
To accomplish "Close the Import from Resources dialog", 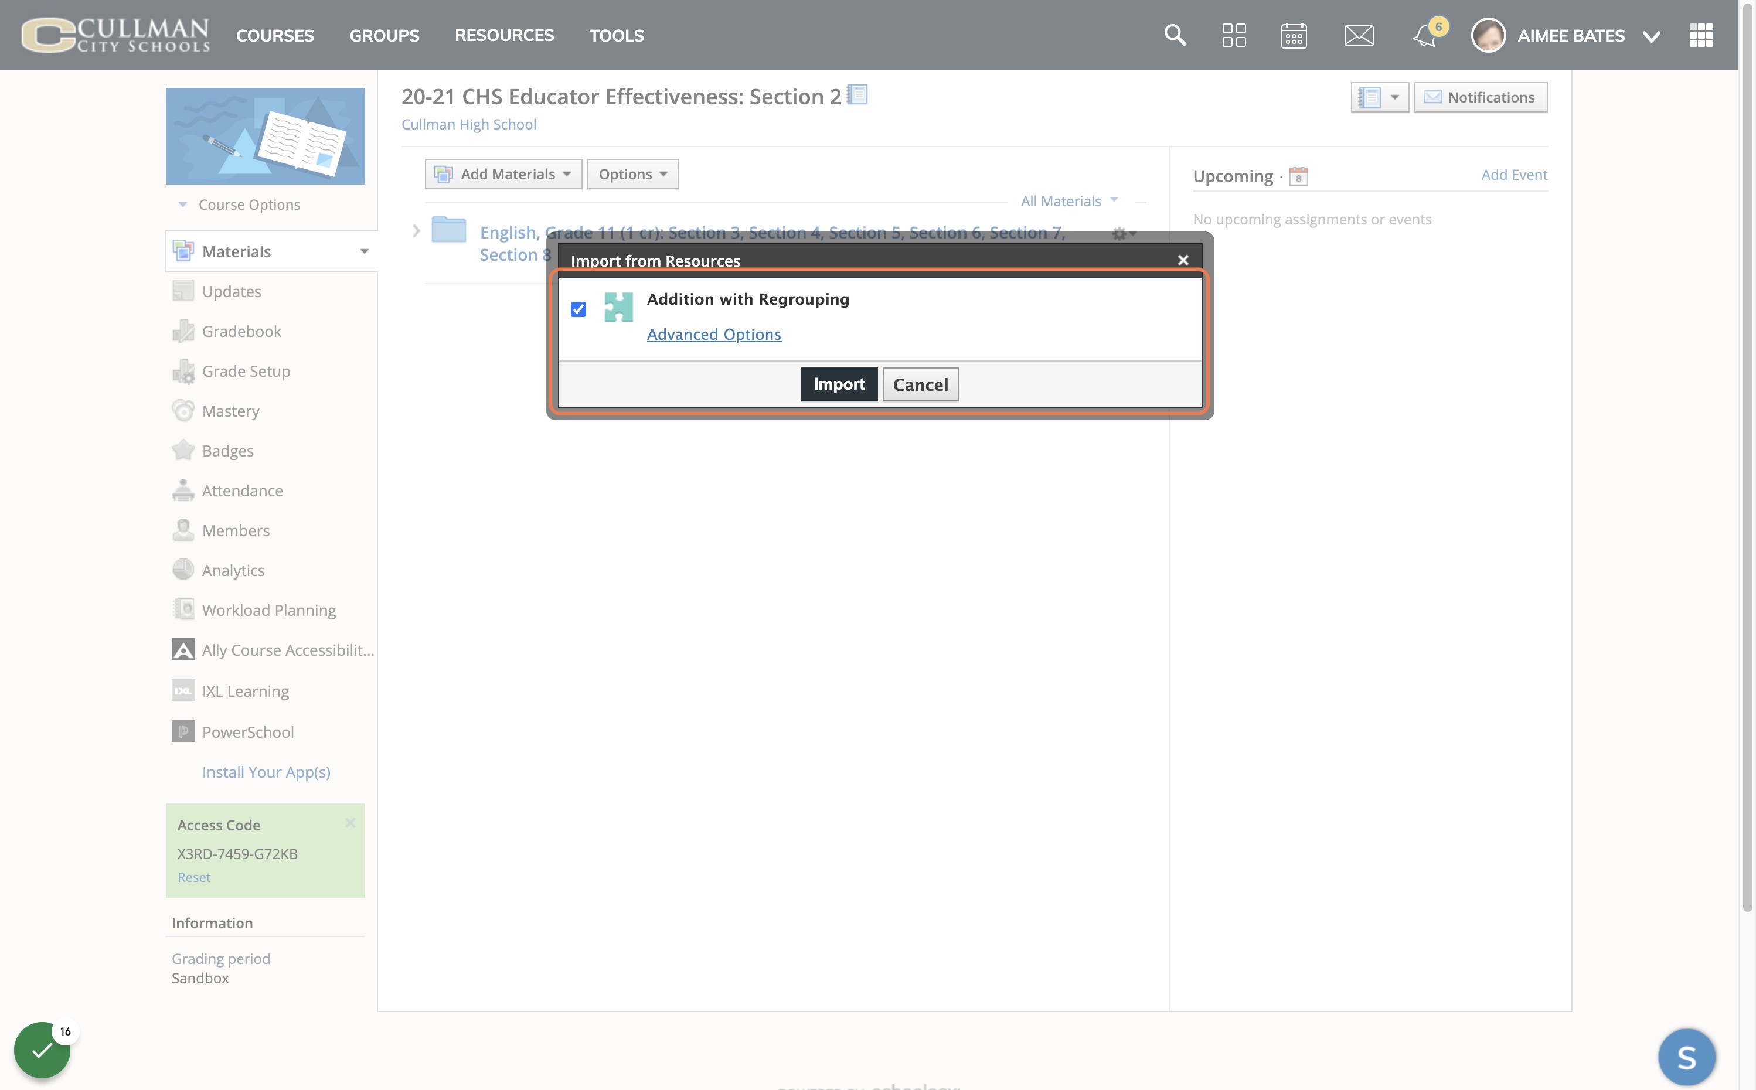I will click(x=1183, y=260).
